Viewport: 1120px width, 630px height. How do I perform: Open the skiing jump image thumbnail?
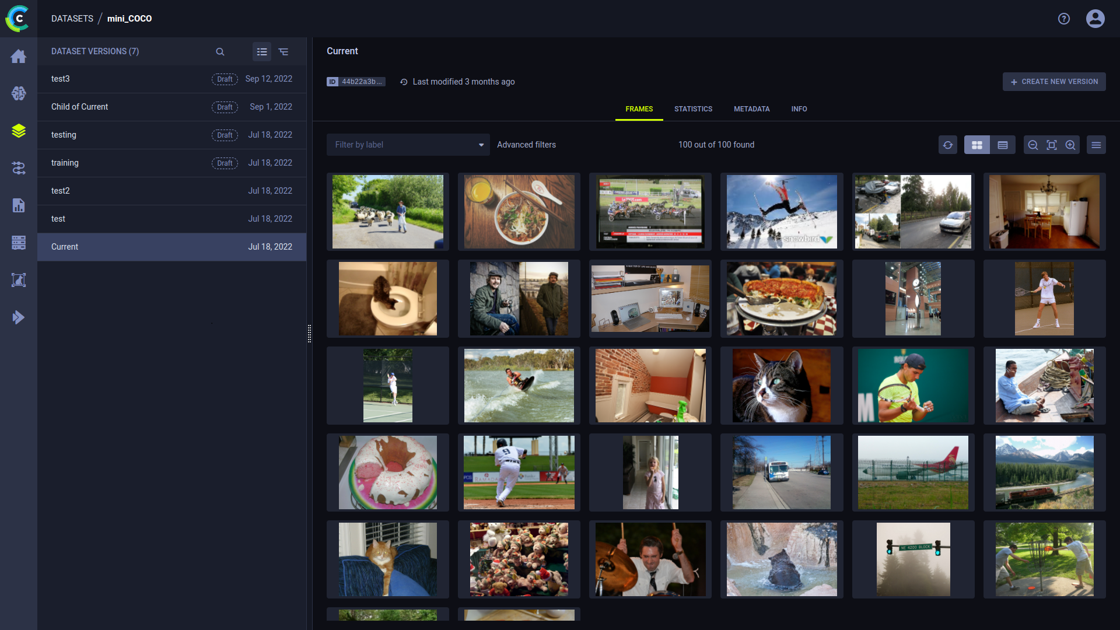pyautogui.click(x=781, y=211)
